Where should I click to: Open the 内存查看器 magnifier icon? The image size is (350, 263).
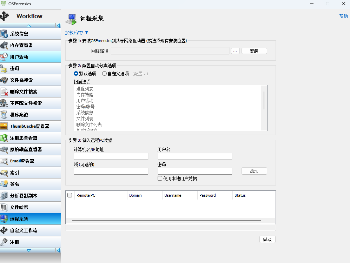pyautogui.click(x=4, y=45)
